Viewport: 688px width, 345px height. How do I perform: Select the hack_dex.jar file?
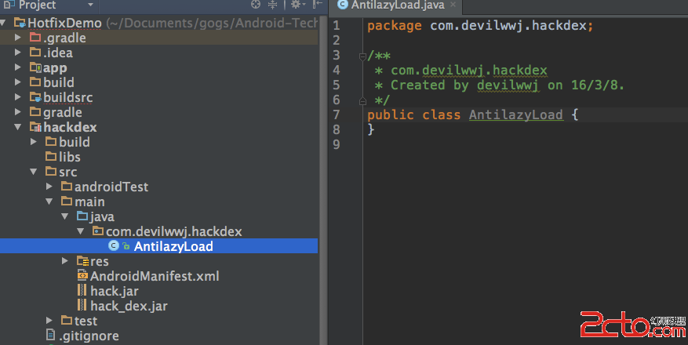pos(129,307)
